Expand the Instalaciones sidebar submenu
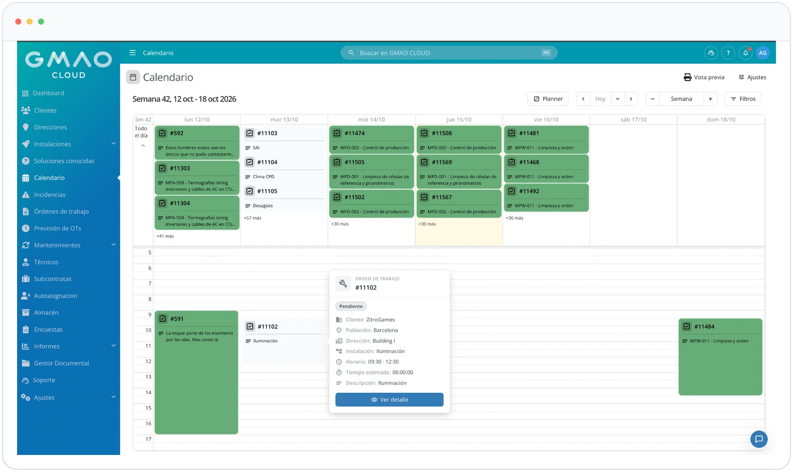793x472 pixels. click(x=113, y=144)
